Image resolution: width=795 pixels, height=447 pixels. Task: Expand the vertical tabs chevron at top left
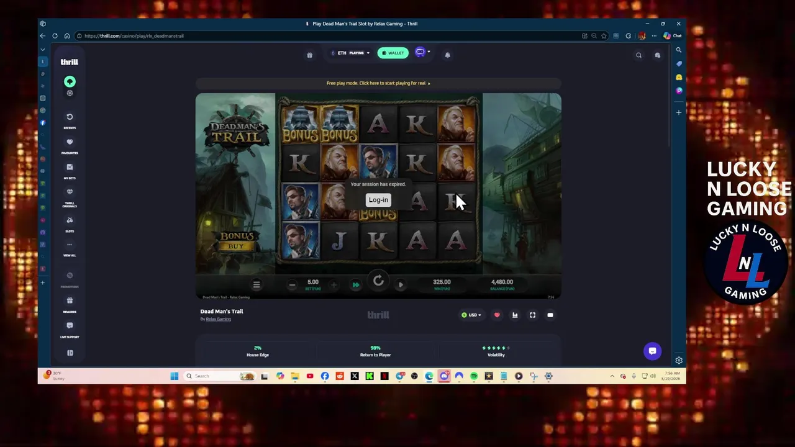(x=43, y=49)
